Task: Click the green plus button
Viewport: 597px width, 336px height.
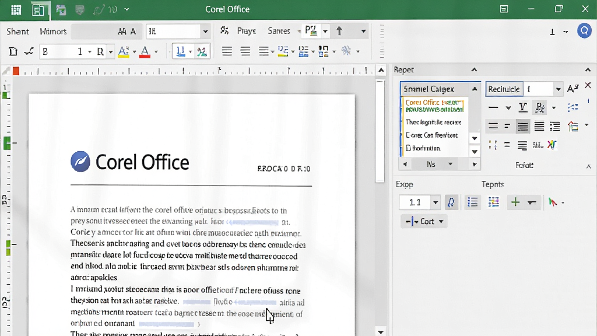Action: pos(515,202)
